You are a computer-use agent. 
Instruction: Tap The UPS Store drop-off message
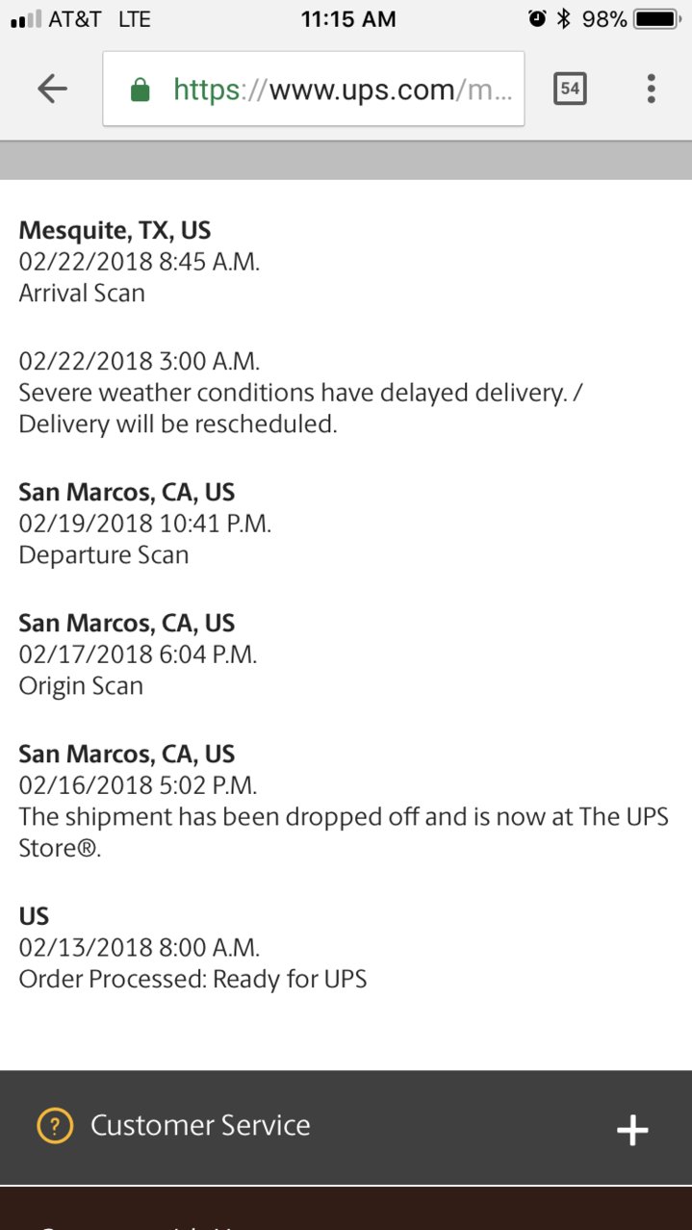pos(344,833)
